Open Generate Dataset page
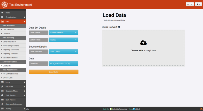Screen dimensions: 203x111 point(13,42)
